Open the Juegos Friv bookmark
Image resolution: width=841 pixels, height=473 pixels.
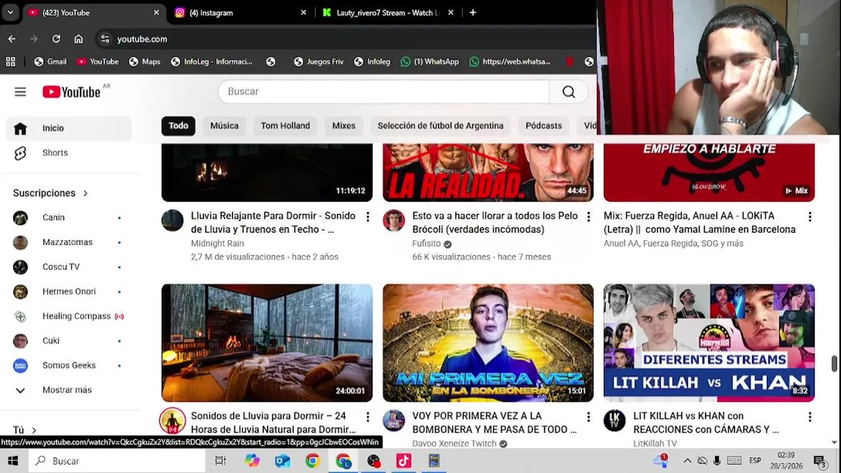[x=319, y=62]
